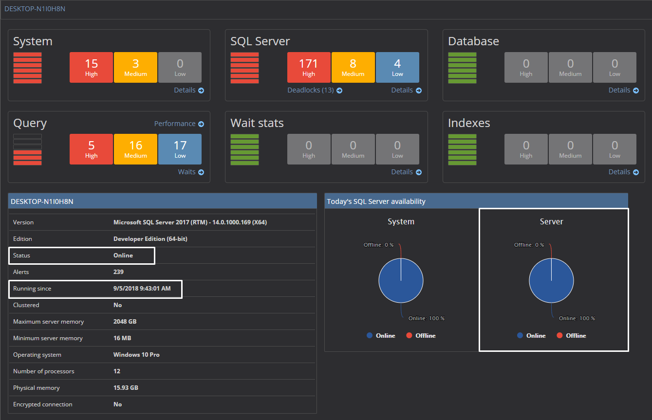The width and height of the screenshot is (652, 420).
Task: Open the SQL Server Deadlocks (13) link
Action: 315,90
